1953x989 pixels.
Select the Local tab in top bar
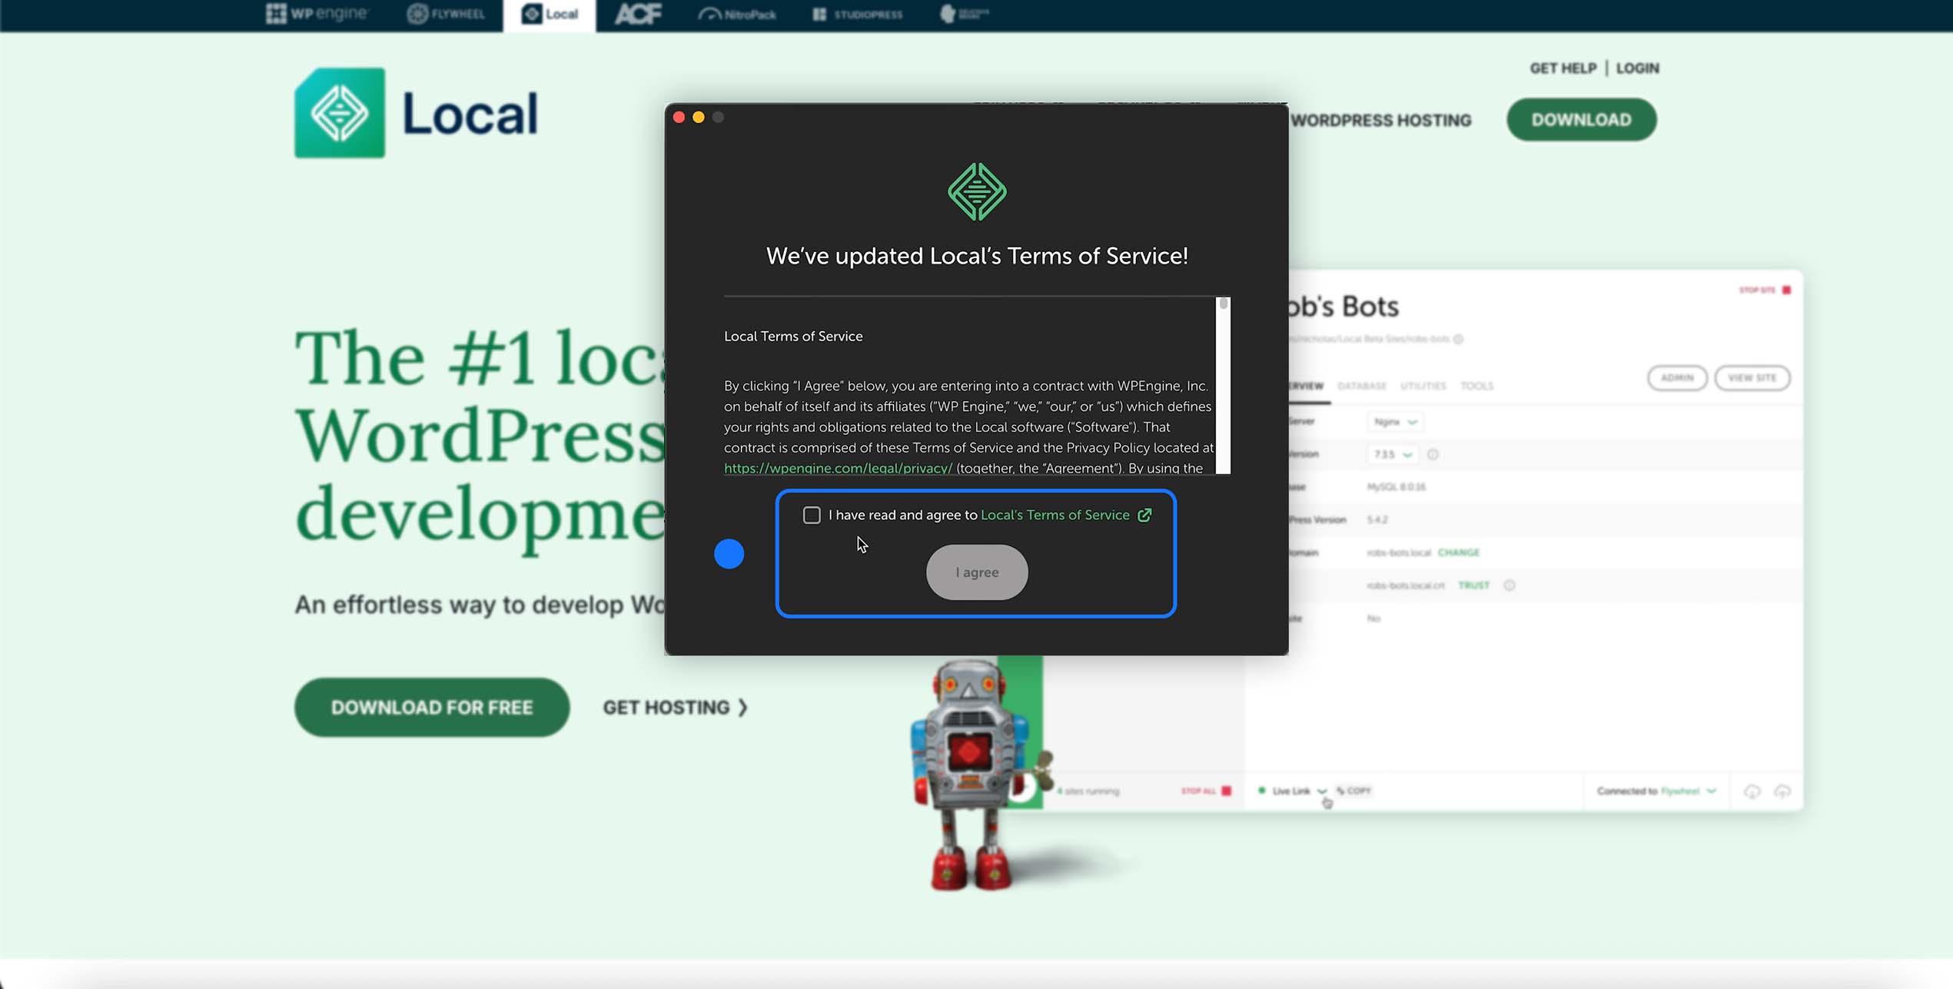pos(550,14)
